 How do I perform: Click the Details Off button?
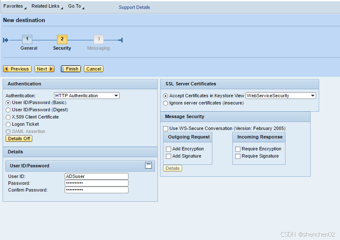(x=19, y=138)
